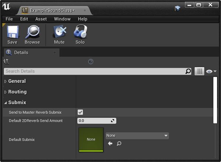The image size is (221, 162).
Task: Click the search magnifier in Search Details
Action: pos(188,71)
